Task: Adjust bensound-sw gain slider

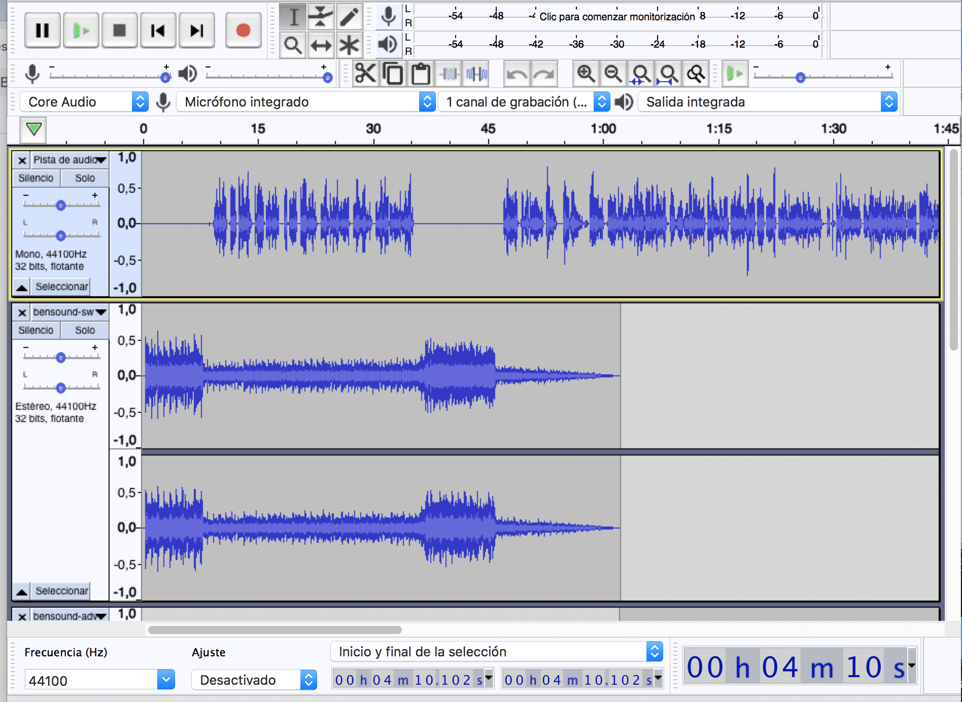Action: pos(61,357)
